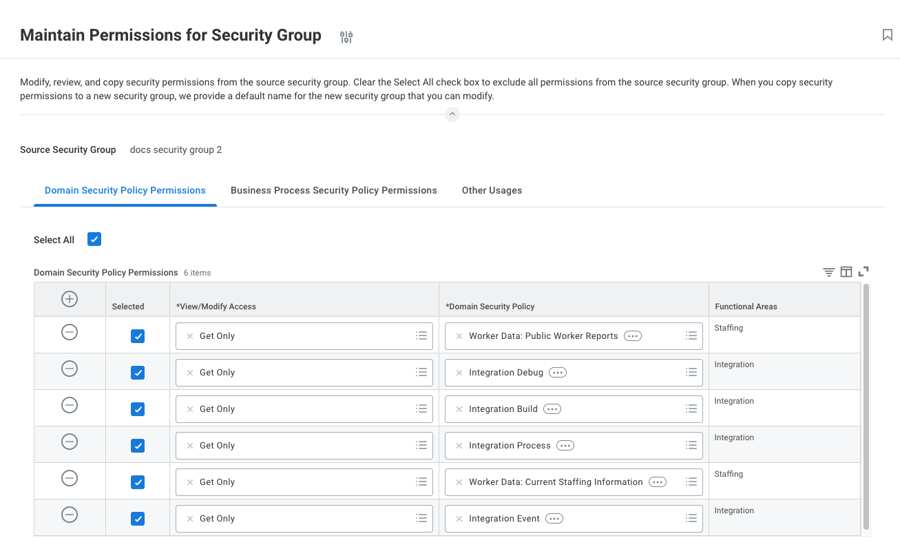Viewport: 900px width, 547px height.
Task: Toggle Selected checkbox for Integration Event row
Action: coord(138,519)
